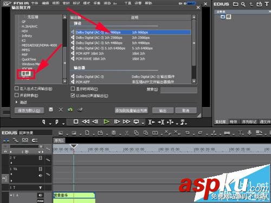271x203 pixels.
Task: Select Dolby Digital (AC-3) 2ch 256kbps preset
Action: (131, 37)
